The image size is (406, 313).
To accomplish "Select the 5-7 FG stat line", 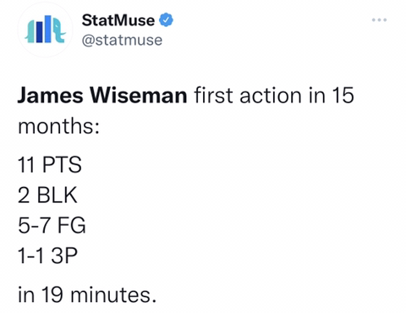I will pos(52,225).
